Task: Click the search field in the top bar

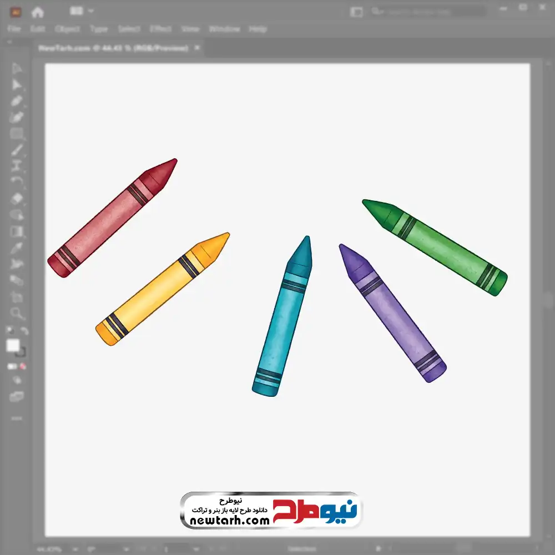Action: coord(427,12)
